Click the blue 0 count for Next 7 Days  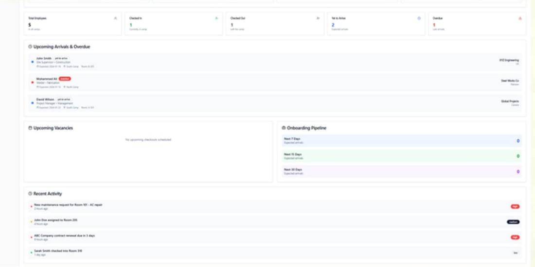click(518, 141)
